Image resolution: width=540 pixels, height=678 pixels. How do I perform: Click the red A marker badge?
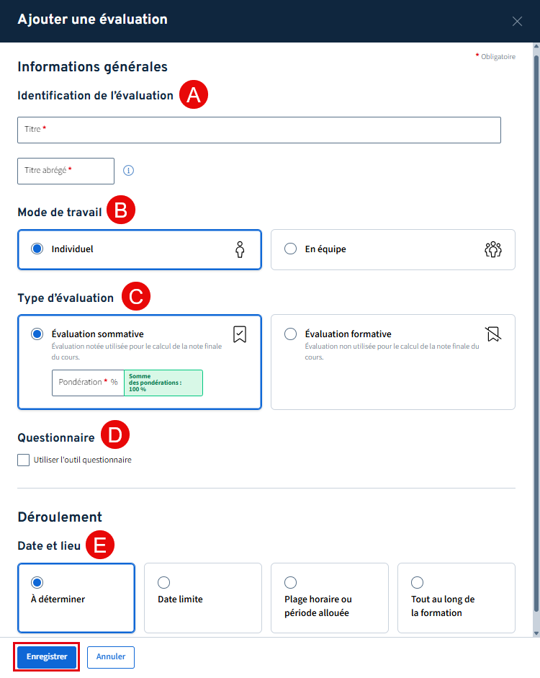[x=193, y=95]
